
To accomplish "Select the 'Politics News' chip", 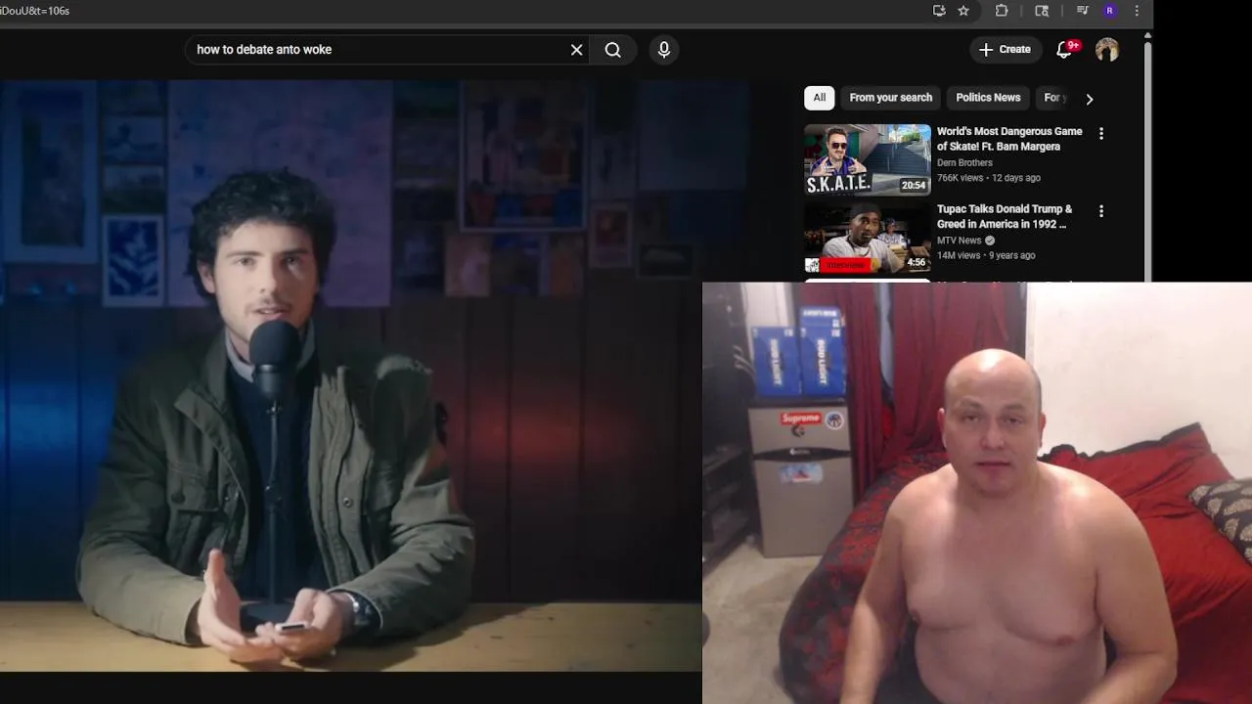I will click(988, 98).
